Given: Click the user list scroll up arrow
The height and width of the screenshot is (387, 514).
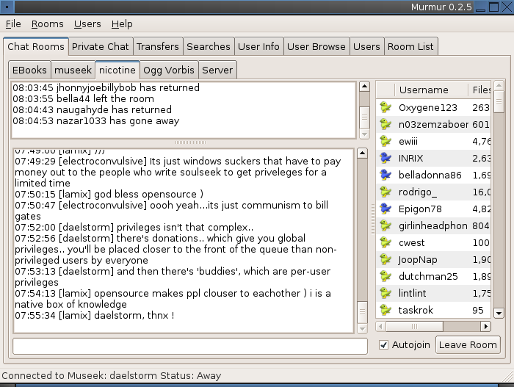Looking at the screenshot, I should pos(499,86).
